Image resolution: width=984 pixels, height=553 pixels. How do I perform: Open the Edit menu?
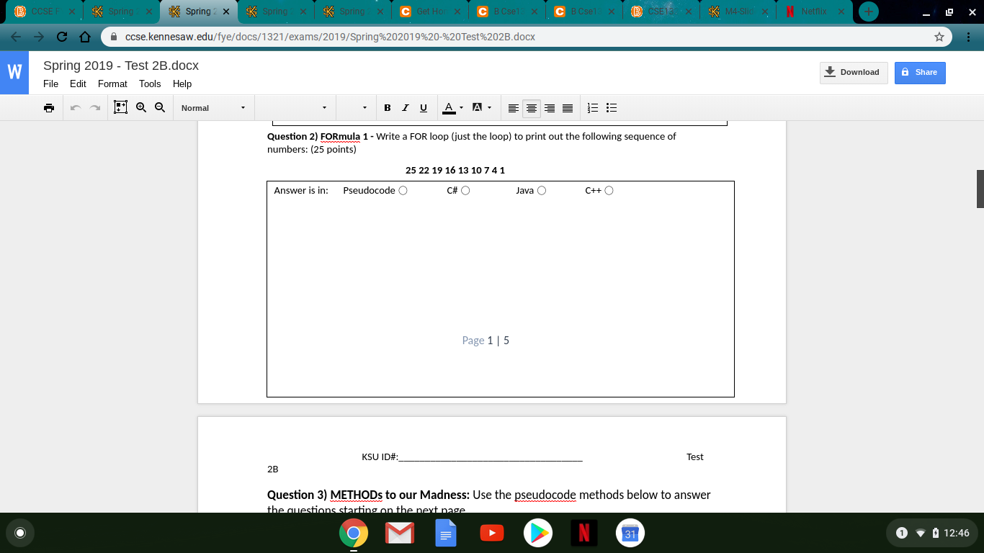click(x=78, y=84)
